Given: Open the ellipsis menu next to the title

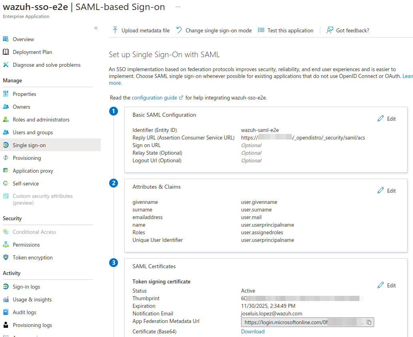Looking at the screenshot, I should pyautogui.click(x=177, y=6).
